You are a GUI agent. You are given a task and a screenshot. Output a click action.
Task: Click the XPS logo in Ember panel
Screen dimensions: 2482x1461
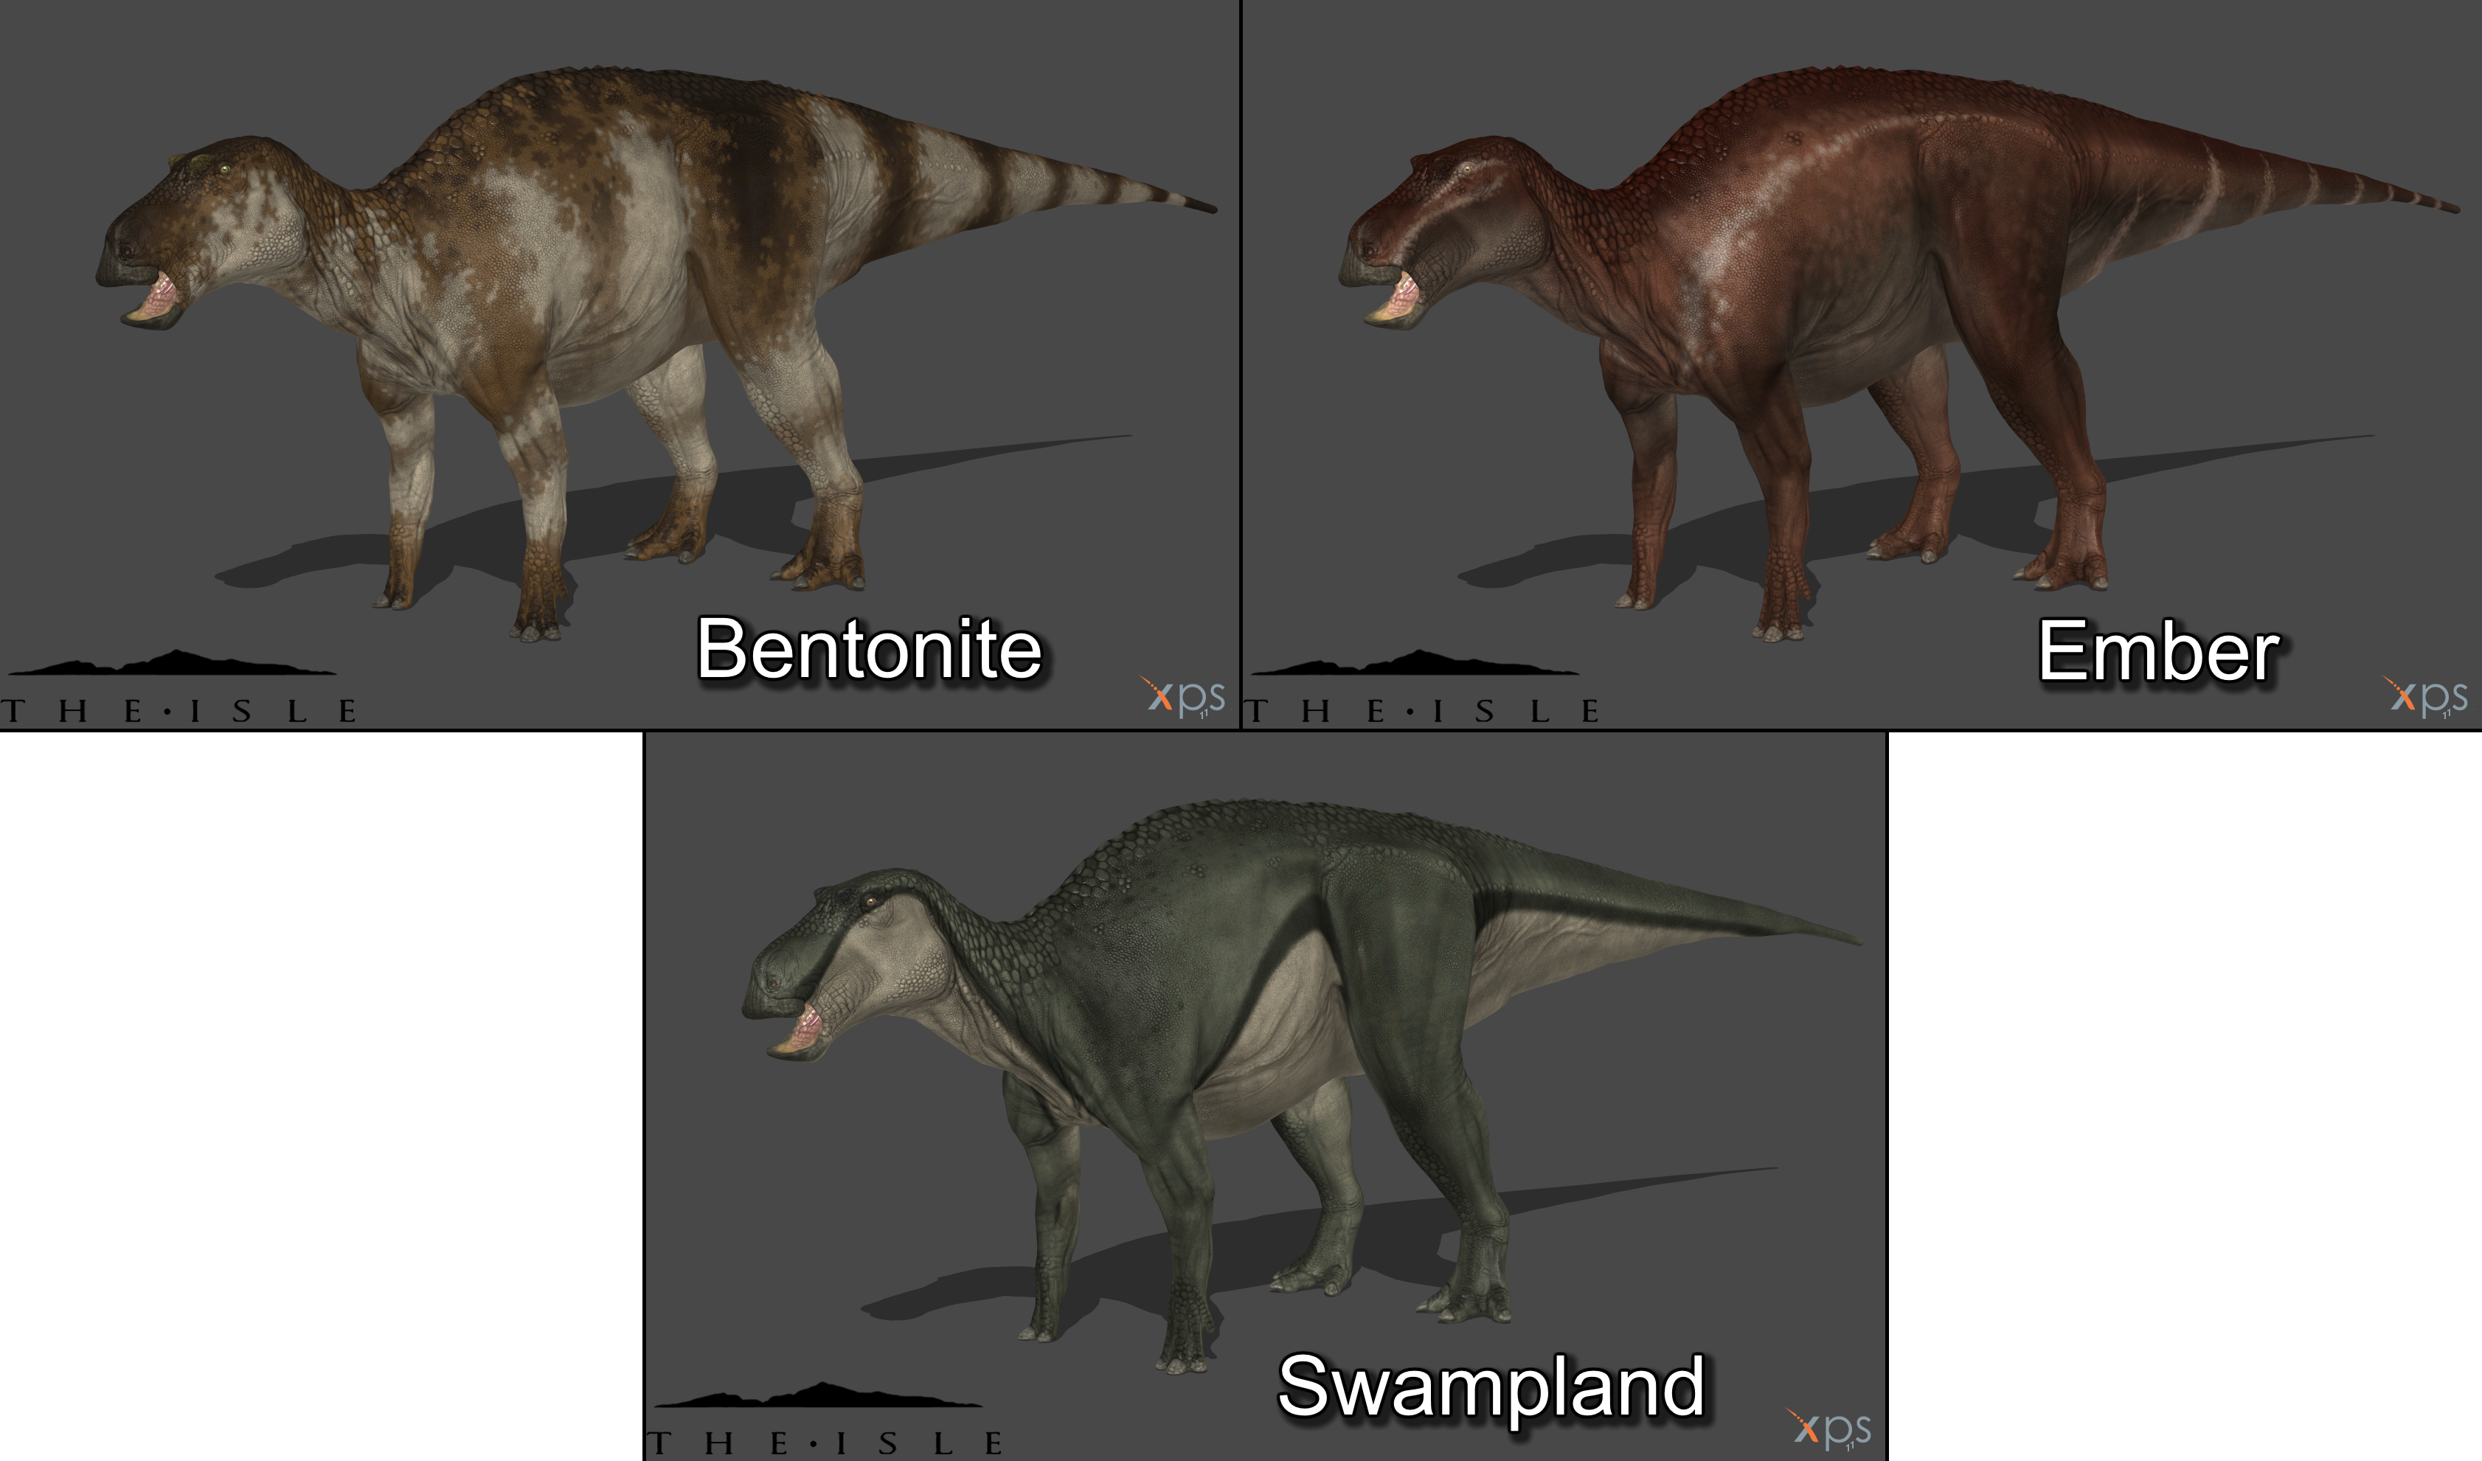click(x=2426, y=698)
